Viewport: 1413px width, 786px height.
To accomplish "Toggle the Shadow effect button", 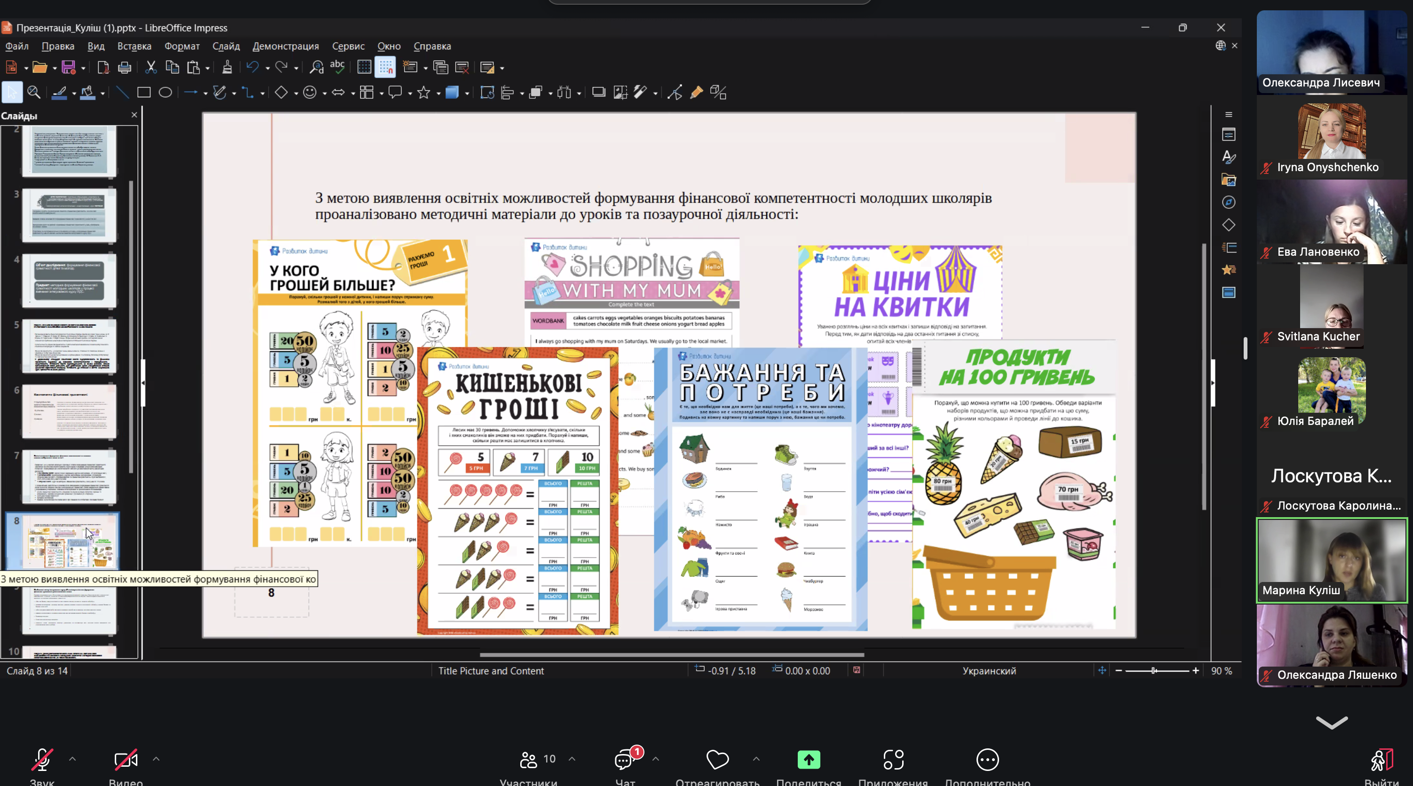I will click(598, 93).
